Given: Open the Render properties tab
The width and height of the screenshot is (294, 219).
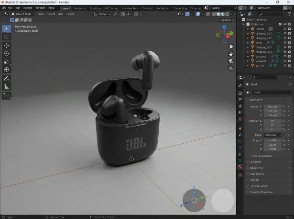Looking at the screenshot, I should pyautogui.click(x=240, y=93).
